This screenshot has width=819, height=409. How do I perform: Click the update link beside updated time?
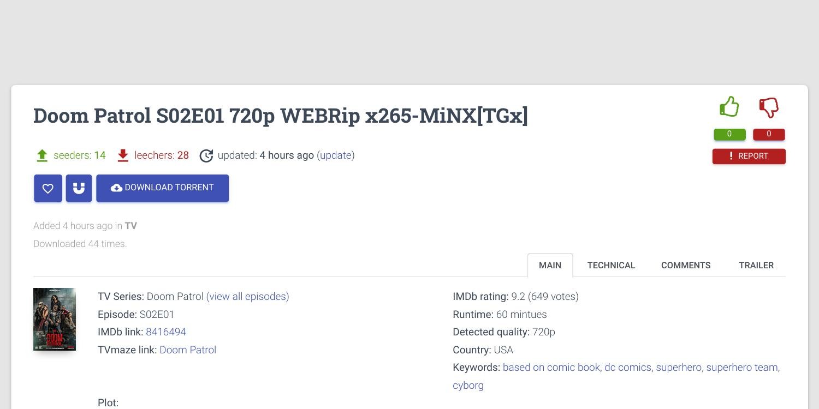tap(335, 155)
